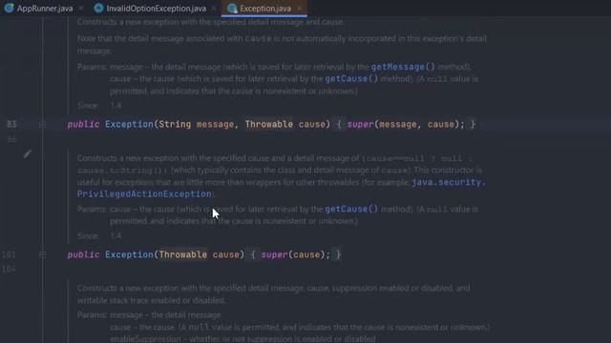Click line number 101 in the gutter
The width and height of the screenshot is (611, 343).
(9, 254)
